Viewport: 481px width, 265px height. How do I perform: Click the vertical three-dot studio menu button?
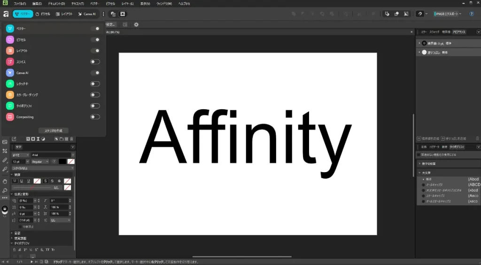click(x=103, y=14)
